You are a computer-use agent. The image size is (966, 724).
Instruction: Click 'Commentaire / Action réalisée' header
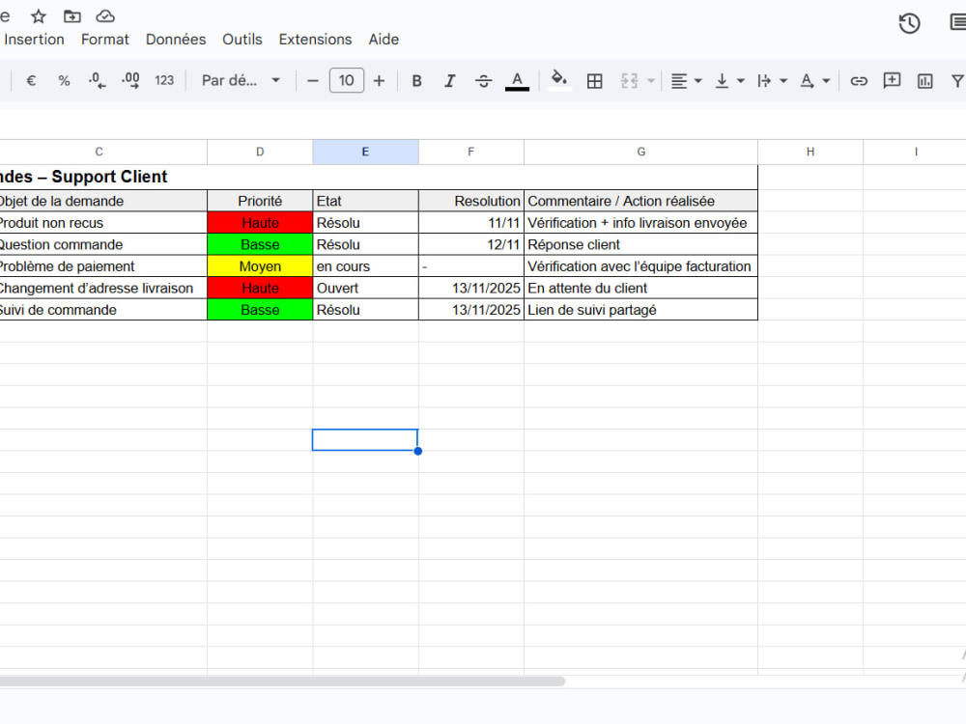coord(640,201)
